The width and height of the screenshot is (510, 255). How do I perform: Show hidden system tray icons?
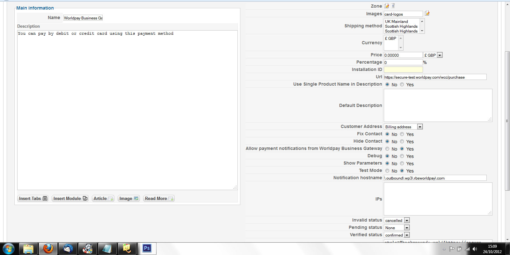click(x=444, y=249)
